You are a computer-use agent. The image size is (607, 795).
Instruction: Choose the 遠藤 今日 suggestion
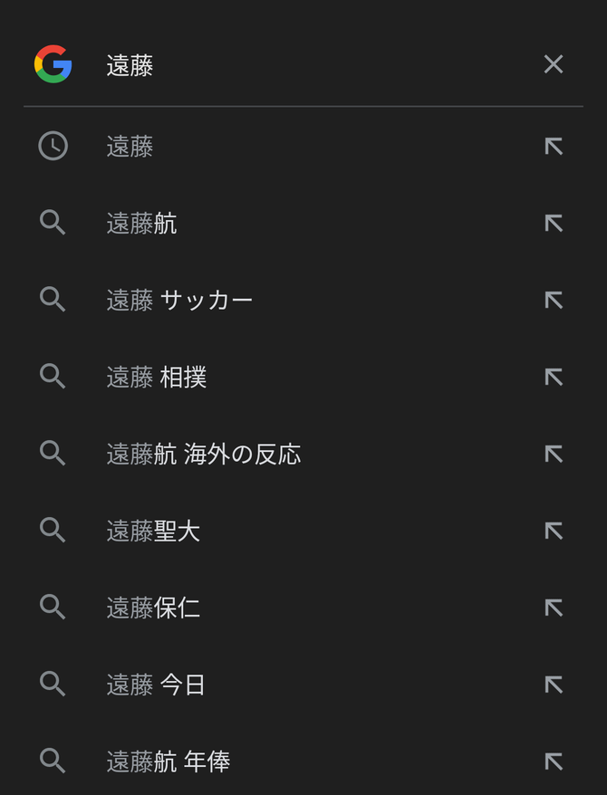tap(156, 685)
